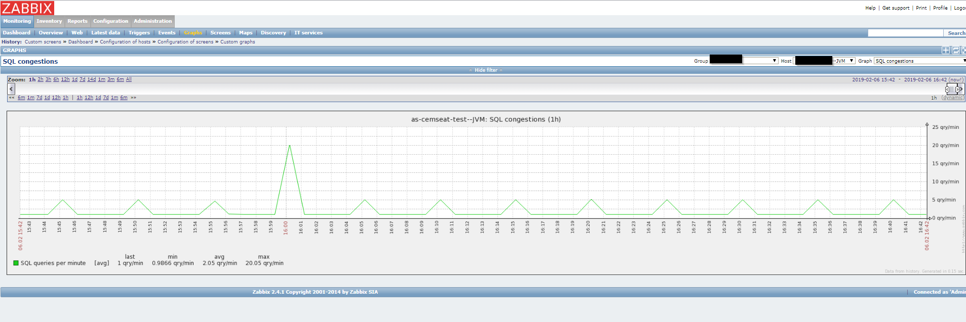
Task: Click the Print link
Action: [921, 8]
